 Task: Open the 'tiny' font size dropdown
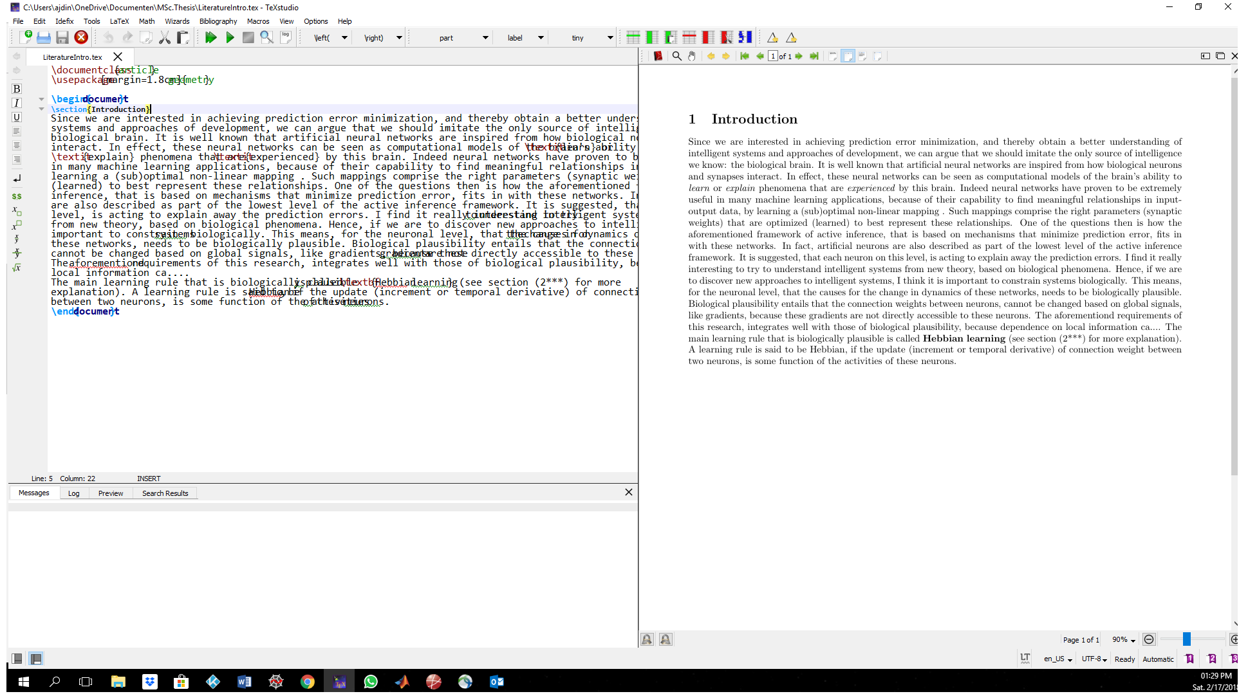(592, 38)
